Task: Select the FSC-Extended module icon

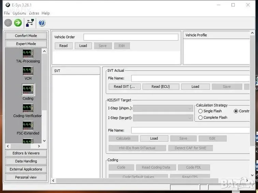Action: 28,126
